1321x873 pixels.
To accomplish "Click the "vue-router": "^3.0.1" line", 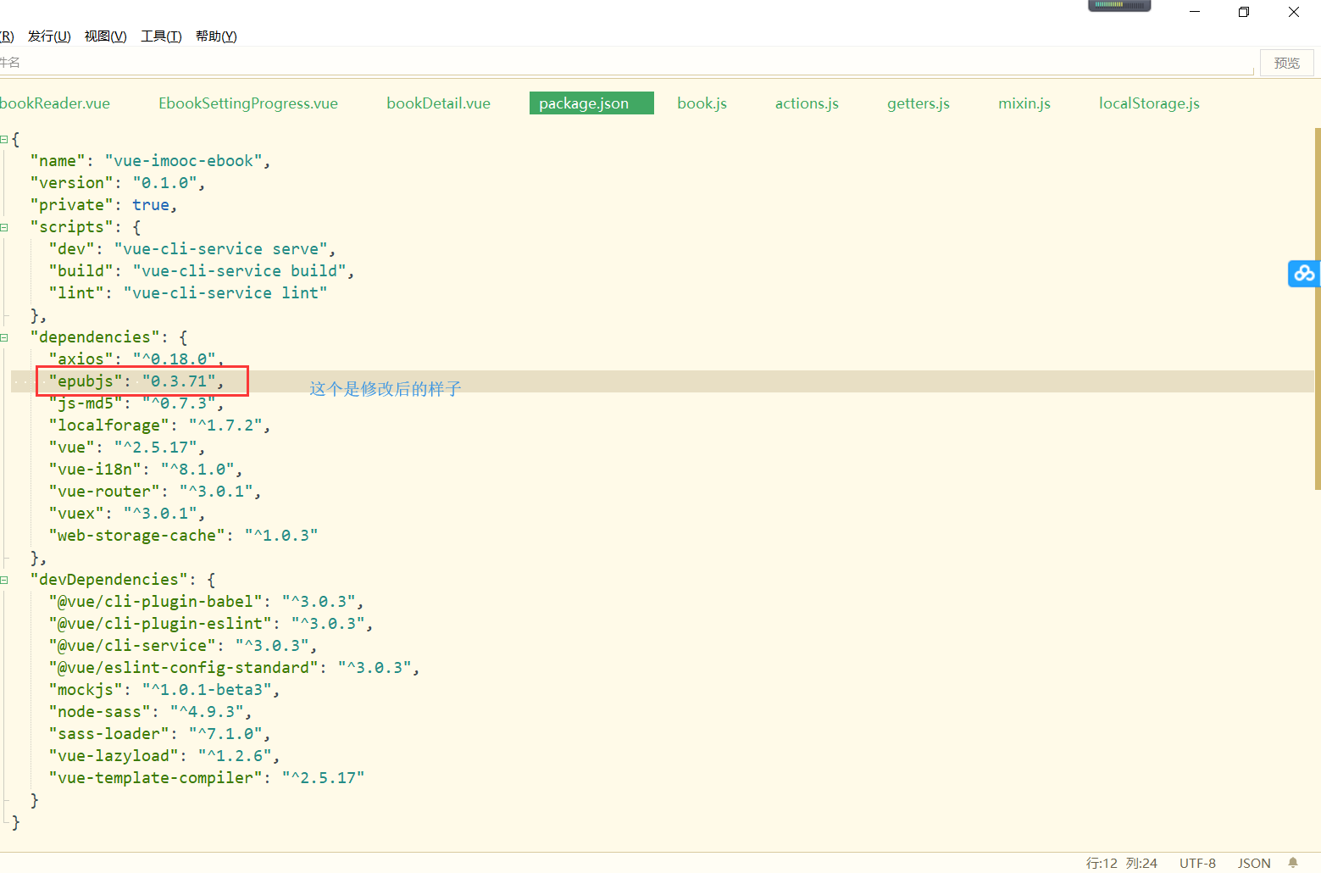I will [155, 492].
